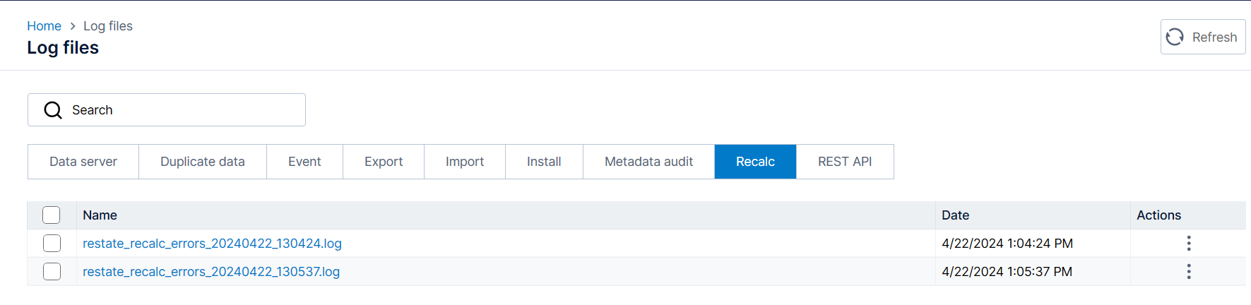Open restate_recalc_errors_20240422_130424.log file link
This screenshot has height=305, width=1251.
click(212, 244)
